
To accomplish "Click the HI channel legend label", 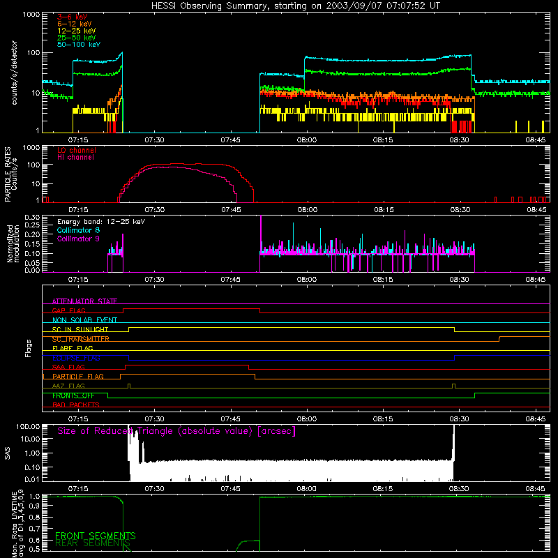I will [x=75, y=158].
